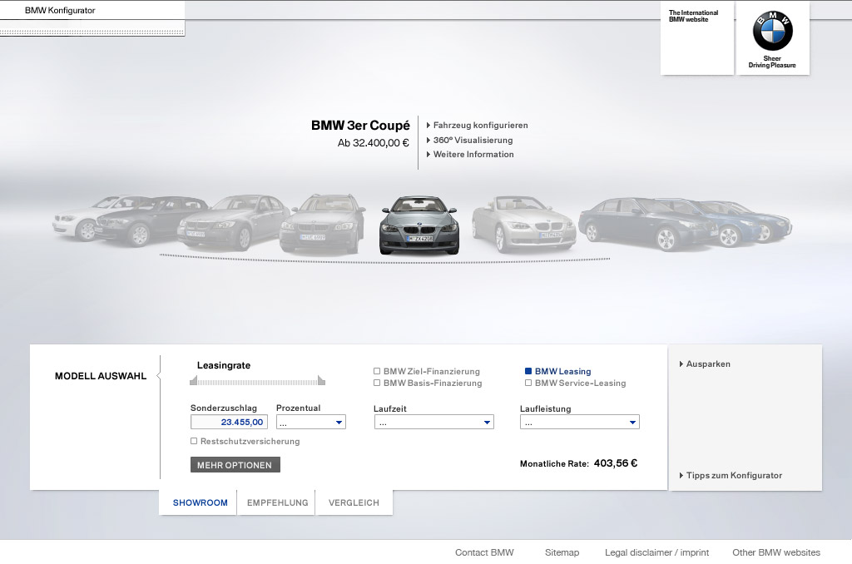Select the silver 3er convertible thumbnail
The image size is (852, 564).
[x=523, y=224]
